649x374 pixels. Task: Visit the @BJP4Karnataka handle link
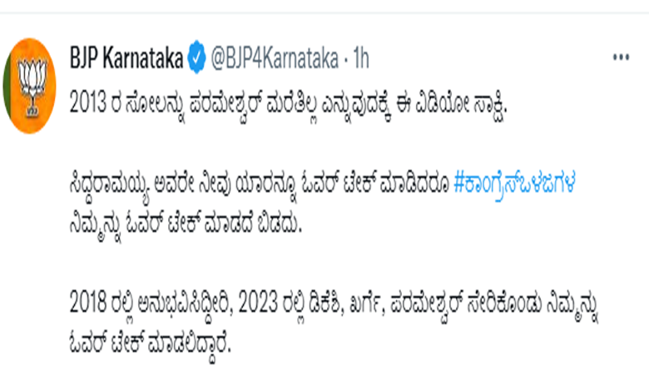[275, 58]
